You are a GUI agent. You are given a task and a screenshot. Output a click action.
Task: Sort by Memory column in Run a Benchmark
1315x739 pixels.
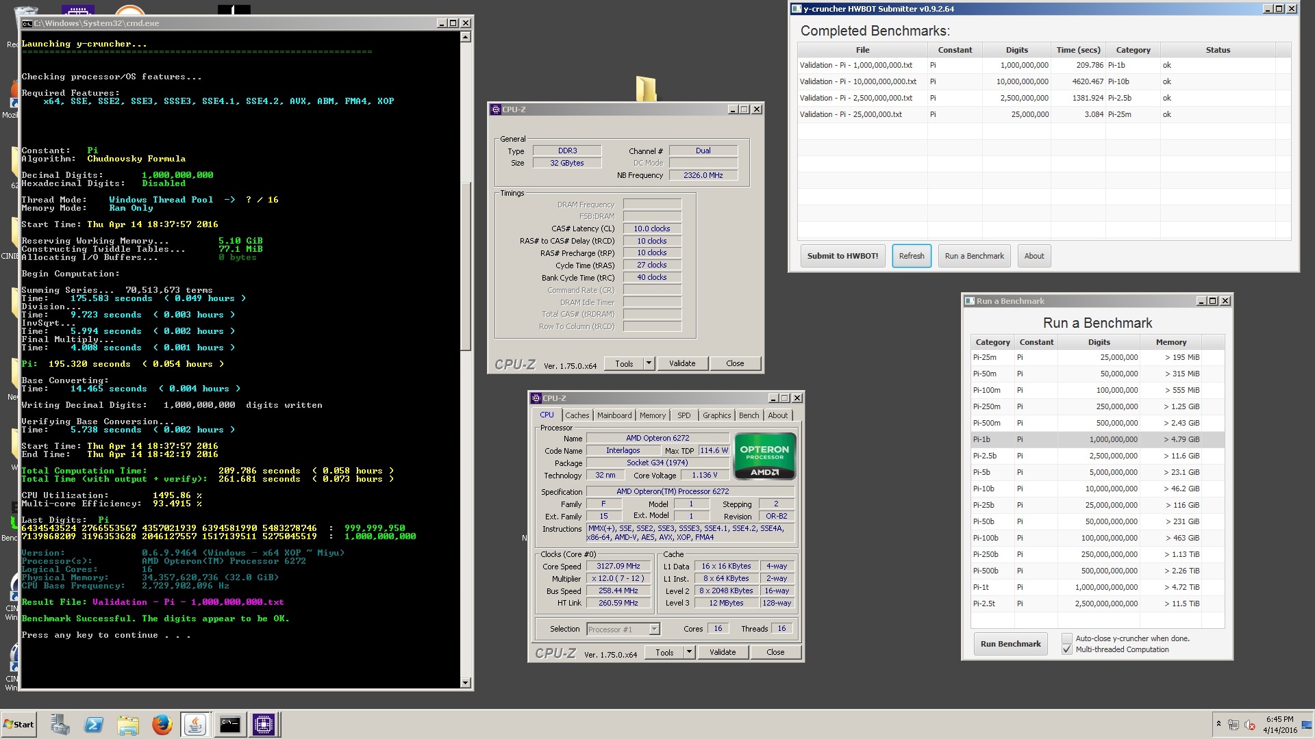pos(1171,342)
